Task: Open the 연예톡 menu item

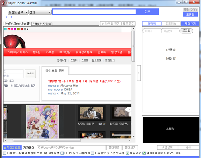Action: click(x=102, y=52)
